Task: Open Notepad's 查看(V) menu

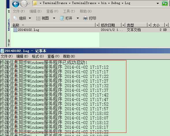Action: pyautogui.click(x=53, y=56)
